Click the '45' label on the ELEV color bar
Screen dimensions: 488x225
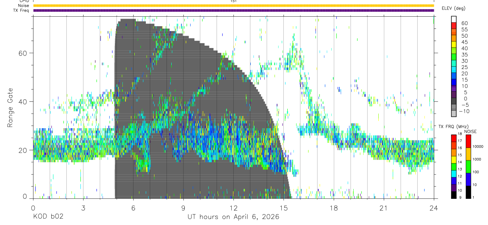pos(465,42)
